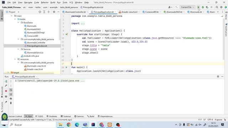This screenshot has width=228, height=128.
Task: Clear all console output trash icon
Action: pos(11,103)
